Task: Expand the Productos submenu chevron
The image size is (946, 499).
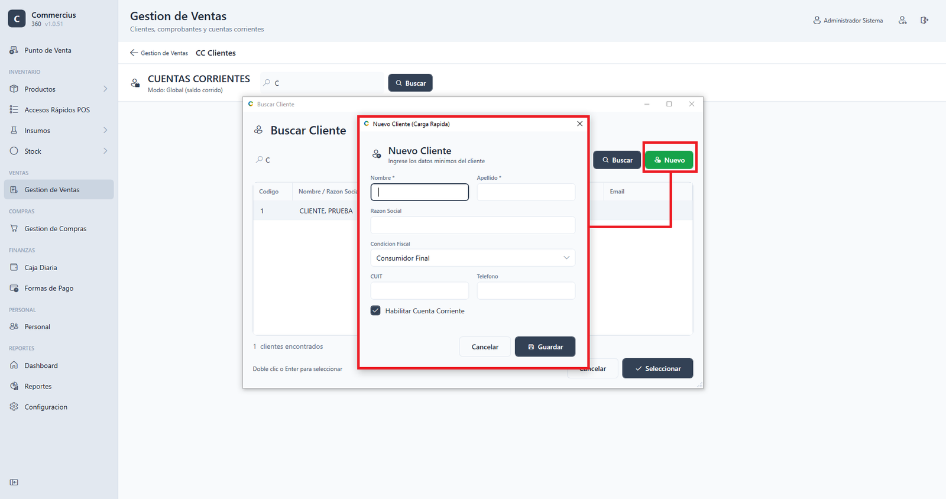Action: [105, 89]
